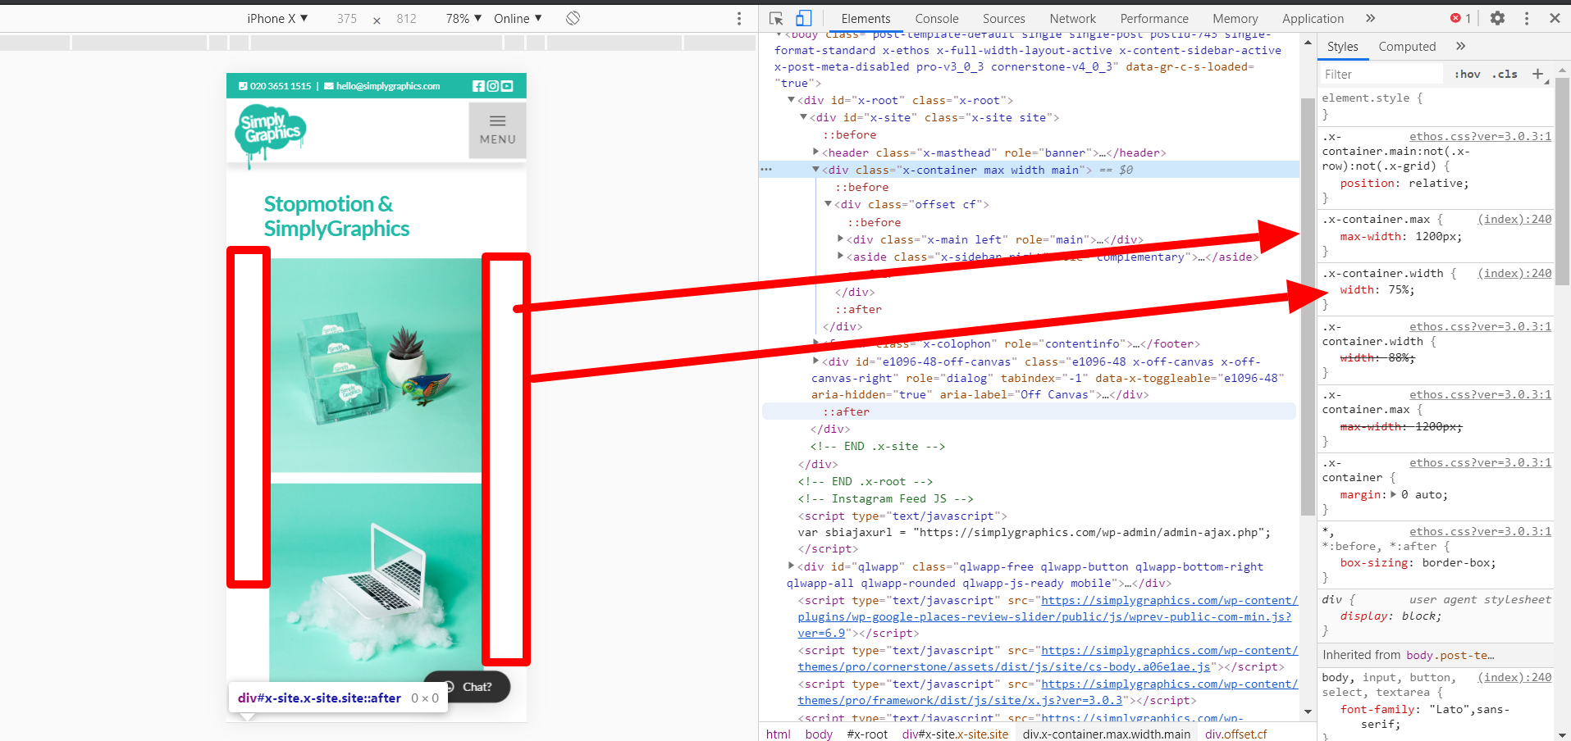Open DevTools customize three-dot menu
The image size is (1571, 741).
pyautogui.click(x=1527, y=18)
